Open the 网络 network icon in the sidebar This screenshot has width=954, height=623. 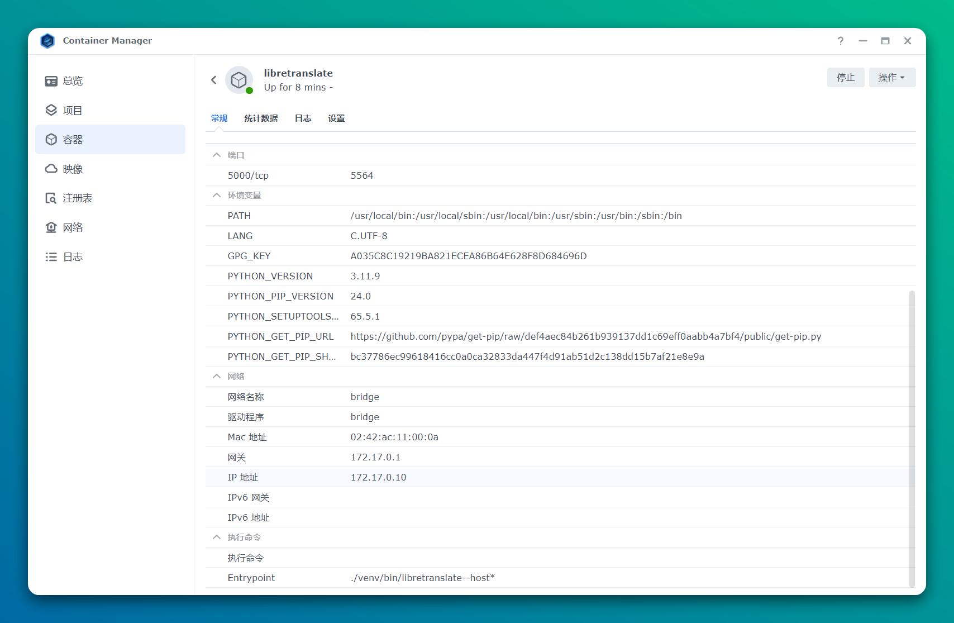click(51, 227)
